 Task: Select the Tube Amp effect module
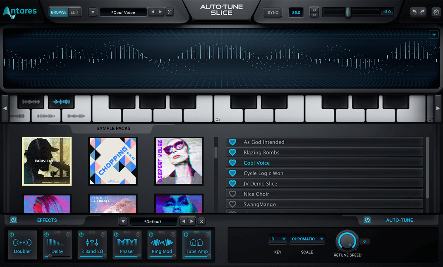[197, 246]
